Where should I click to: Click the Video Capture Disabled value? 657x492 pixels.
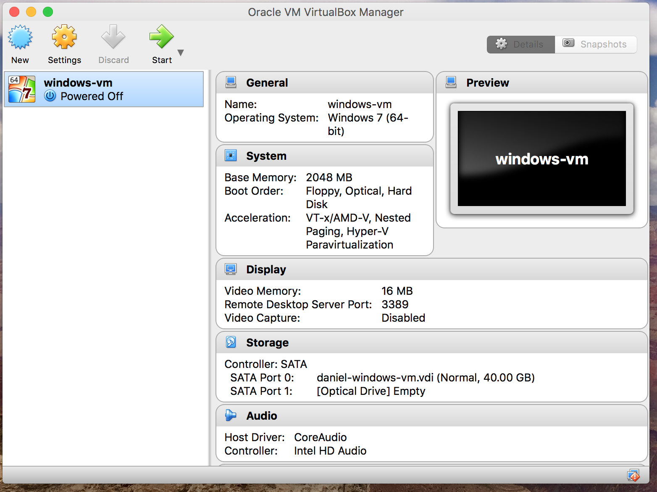(403, 318)
